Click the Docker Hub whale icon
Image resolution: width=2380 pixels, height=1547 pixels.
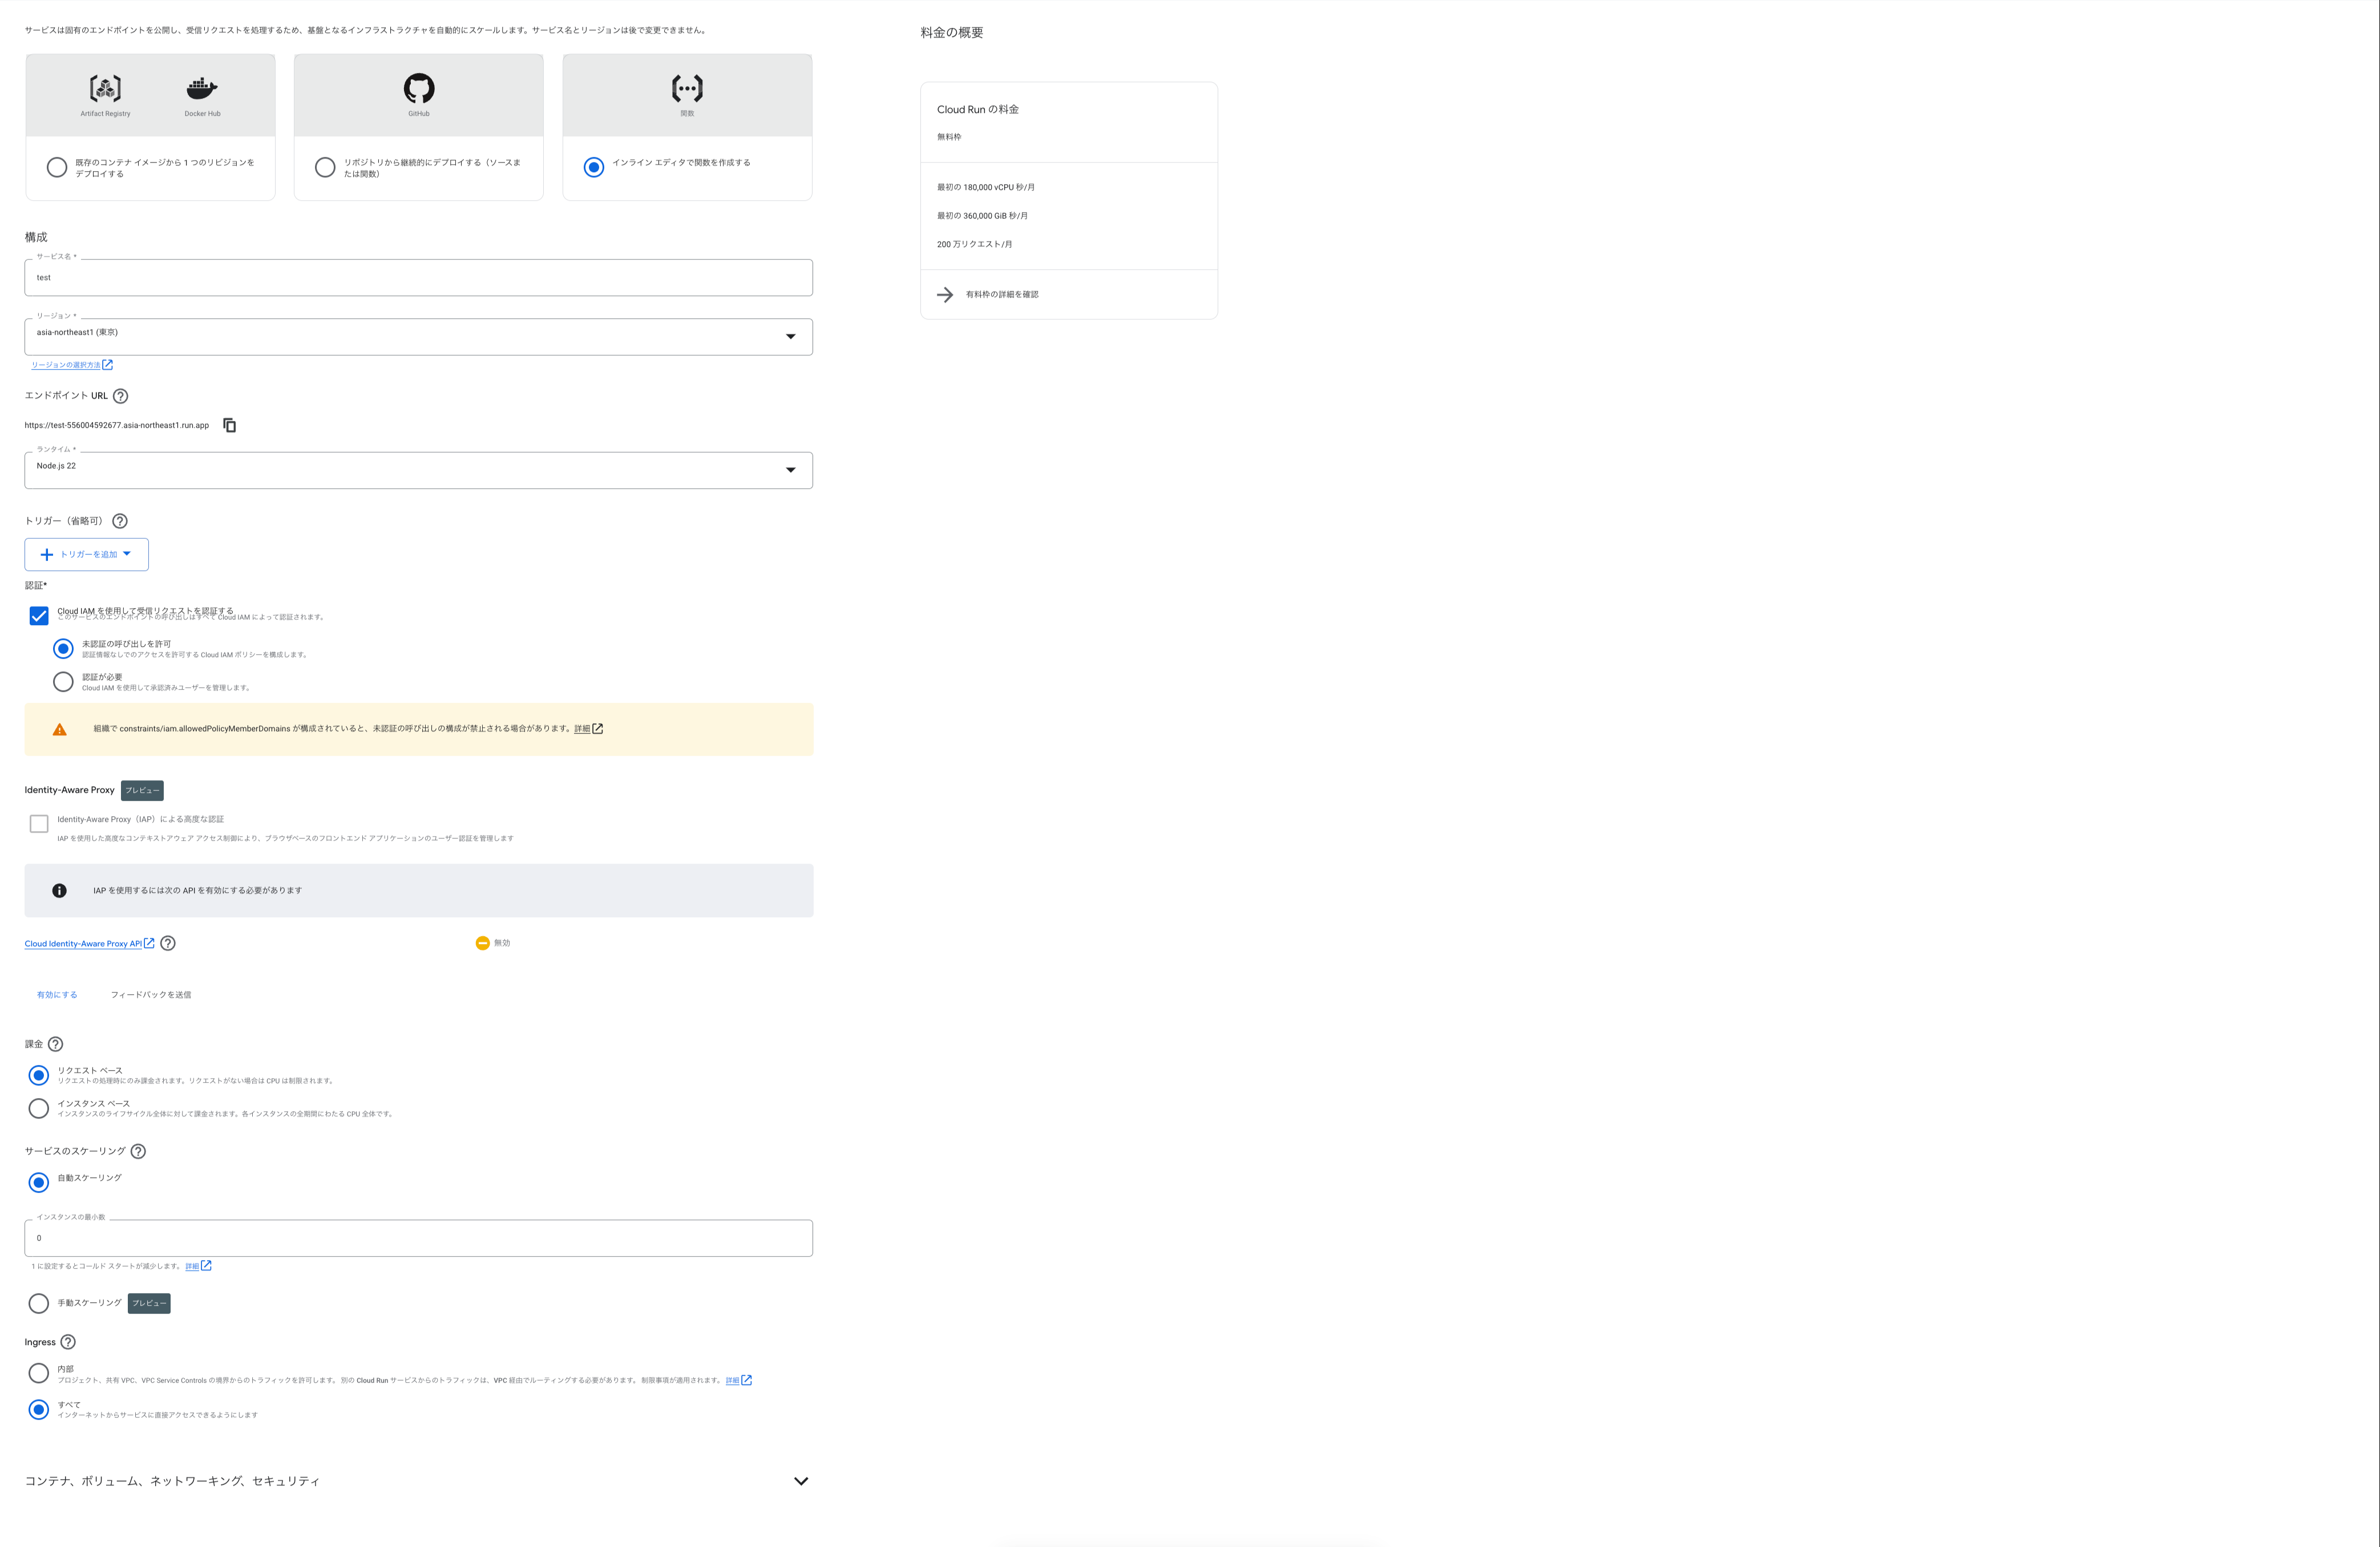coord(202,88)
